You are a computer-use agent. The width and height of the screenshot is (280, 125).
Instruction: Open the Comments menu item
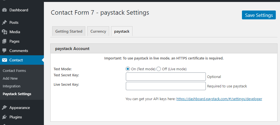click(22, 51)
